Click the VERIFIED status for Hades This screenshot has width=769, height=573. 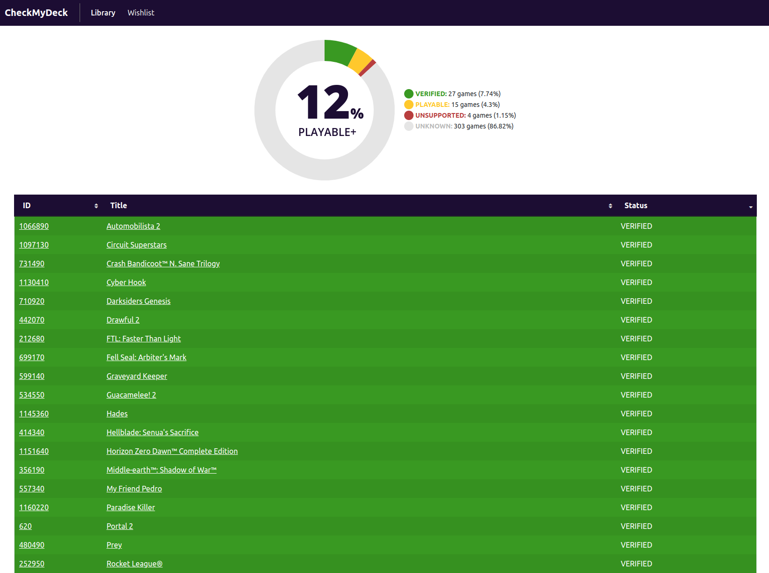pos(636,414)
